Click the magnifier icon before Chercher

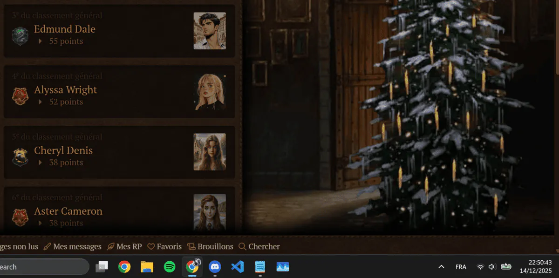[x=242, y=246]
